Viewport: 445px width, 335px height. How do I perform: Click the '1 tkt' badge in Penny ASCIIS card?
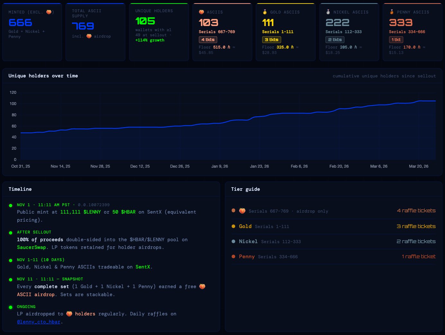(x=396, y=40)
